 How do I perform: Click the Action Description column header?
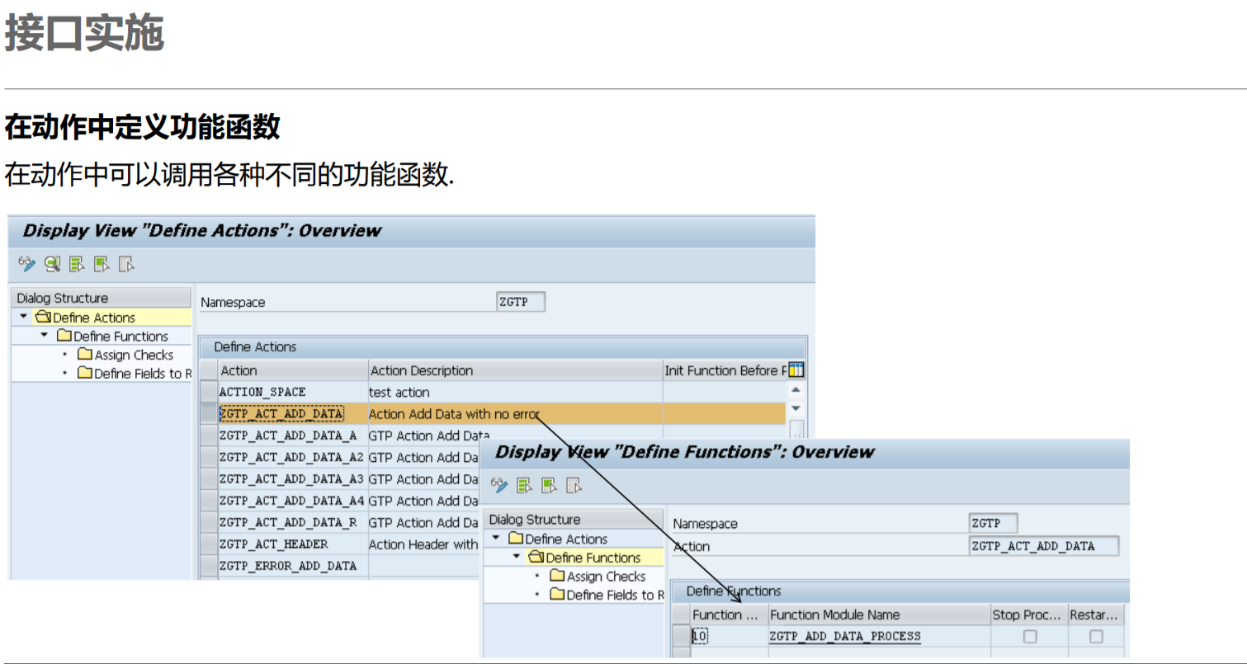click(421, 370)
